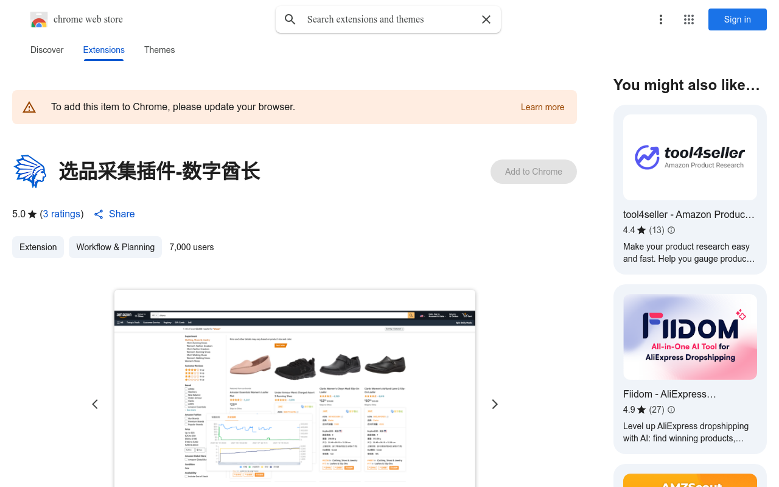Click the search magnifier icon
This screenshot has width=779, height=487.
click(290, 19)
